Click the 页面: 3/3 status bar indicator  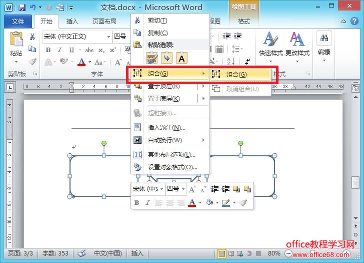(20, 253)
